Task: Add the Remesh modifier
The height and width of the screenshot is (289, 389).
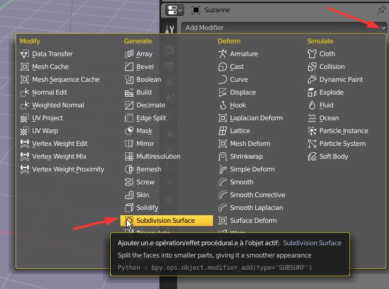Action: point(143,169)
